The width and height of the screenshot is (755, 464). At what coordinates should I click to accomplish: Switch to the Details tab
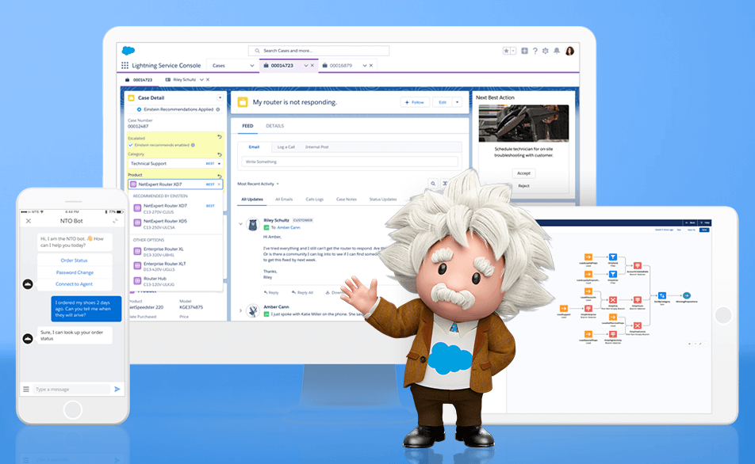coord(274,126)
